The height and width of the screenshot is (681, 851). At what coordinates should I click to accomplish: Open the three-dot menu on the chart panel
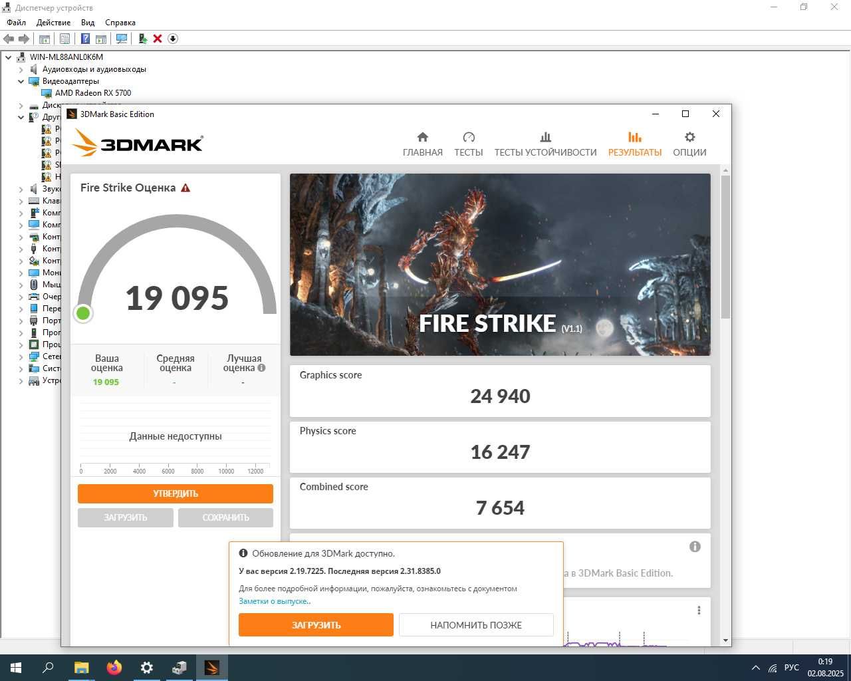coord(699,611)
